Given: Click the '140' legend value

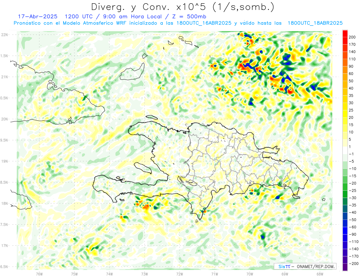Looking at the screenshot, I should tap(352, 52).
